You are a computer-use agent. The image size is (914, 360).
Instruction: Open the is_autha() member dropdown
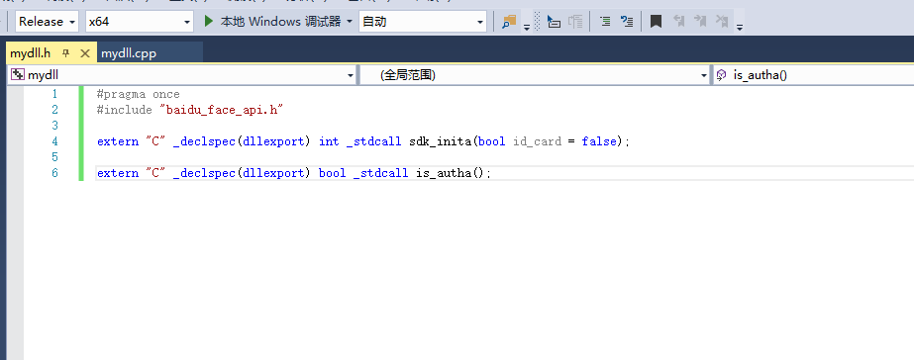pos(814,75)
